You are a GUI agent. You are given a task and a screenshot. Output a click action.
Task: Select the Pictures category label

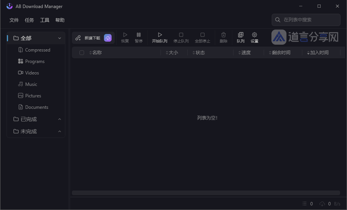tap(33, 96)
